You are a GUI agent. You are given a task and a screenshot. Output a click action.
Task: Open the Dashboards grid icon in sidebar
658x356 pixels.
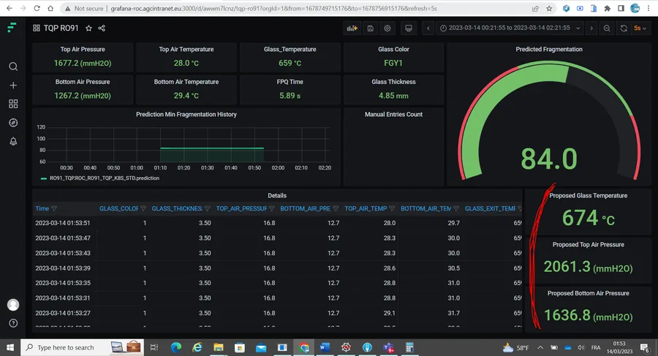13,104
